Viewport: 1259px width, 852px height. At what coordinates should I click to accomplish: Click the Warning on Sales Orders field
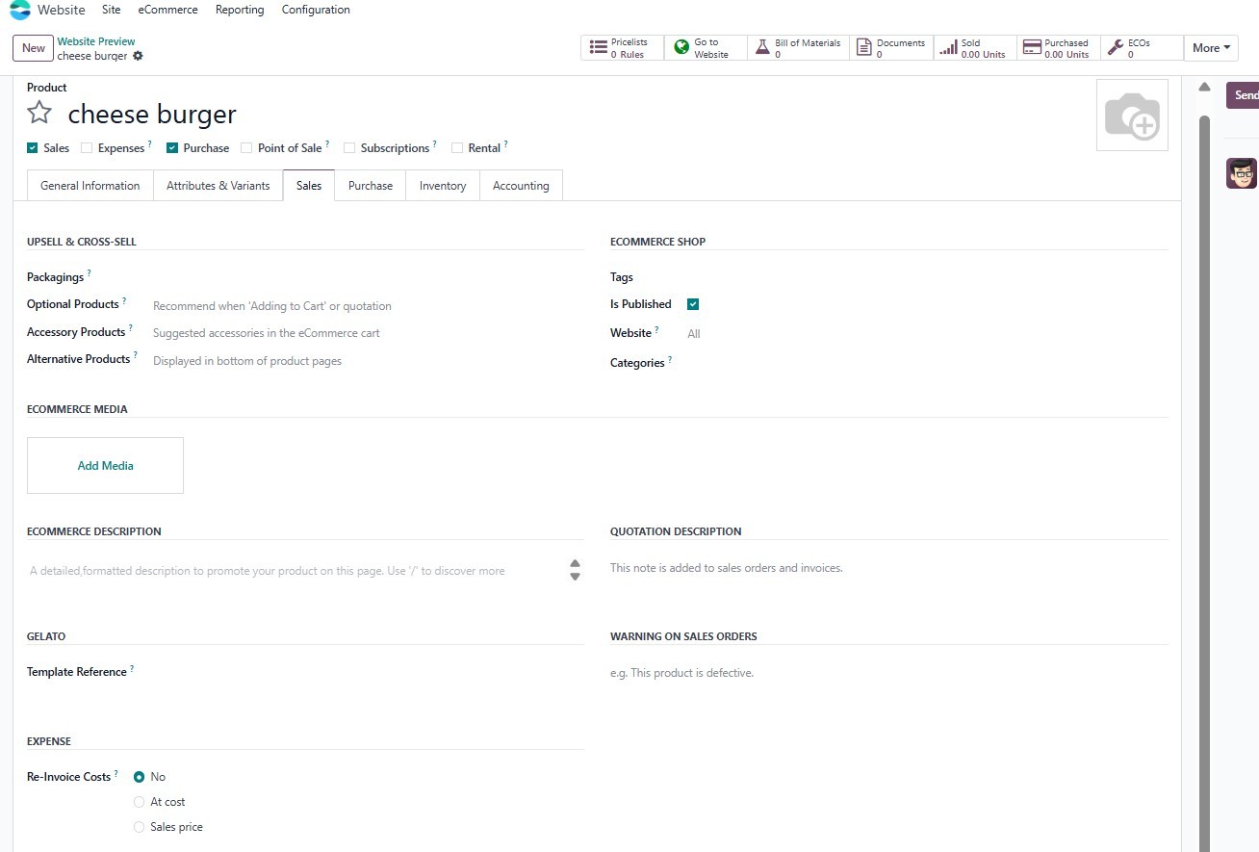pyautogui.click(x=889, y=673)
